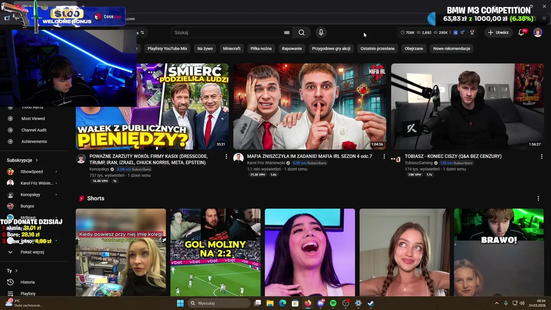The height and width of the screenshot is (310, 551).
Task: Open TOBIASZ - KONIEC CISZY video title
Action: pyautogui.click(x=453, y=156)
